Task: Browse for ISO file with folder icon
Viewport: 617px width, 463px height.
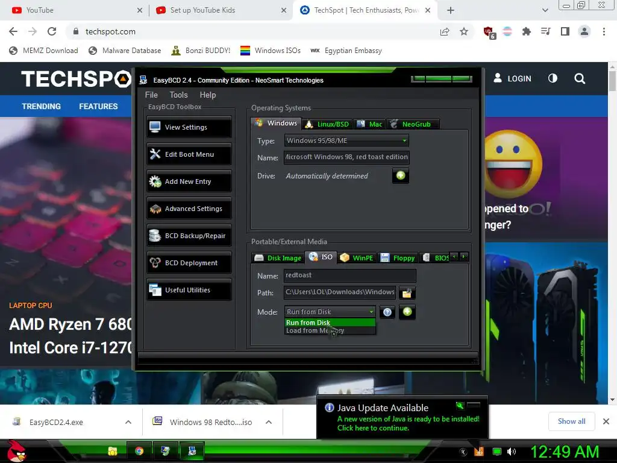Action: (x=407, y=292)
